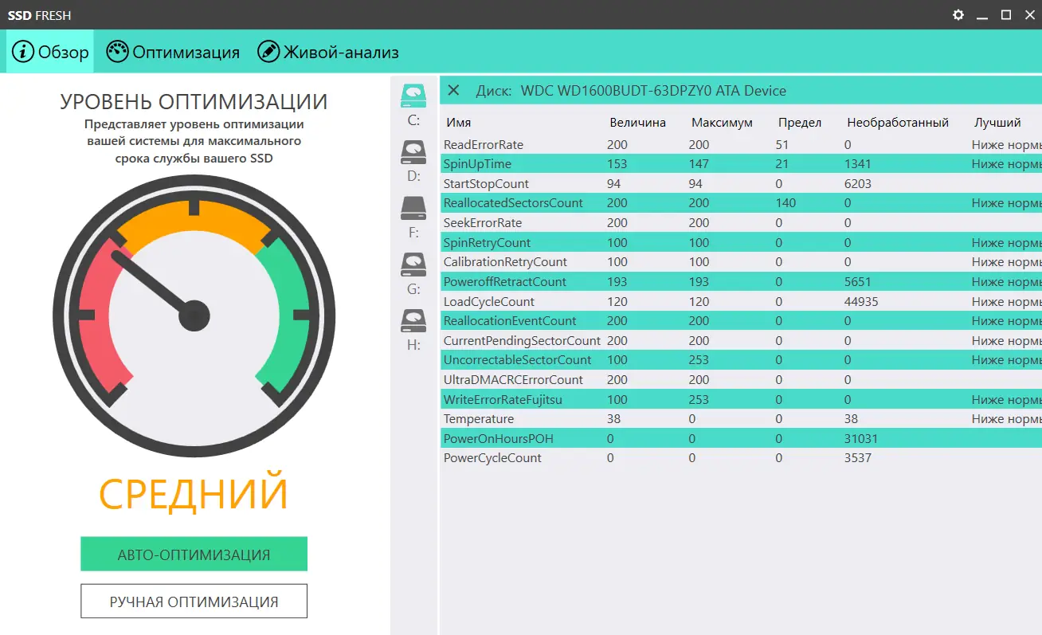Select the PowerOnHoursPOH row
1042x635 pixels.
(741, 438)
